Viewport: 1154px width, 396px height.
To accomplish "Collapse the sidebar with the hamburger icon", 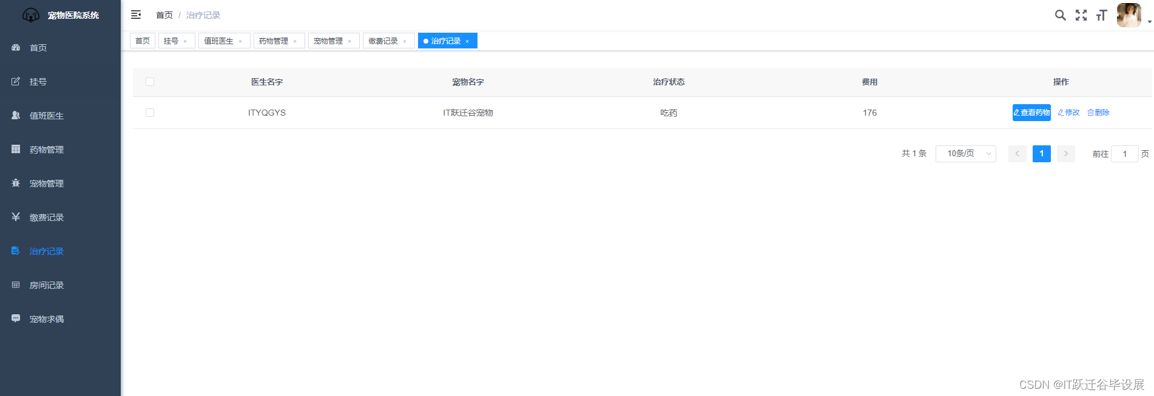I will tap(136, 15).
